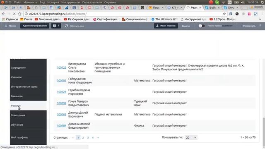Image resolution: width=265 pixels, height=149 pixels.
Task: Click the previous page arrow
Action: [x=73, y=138]
